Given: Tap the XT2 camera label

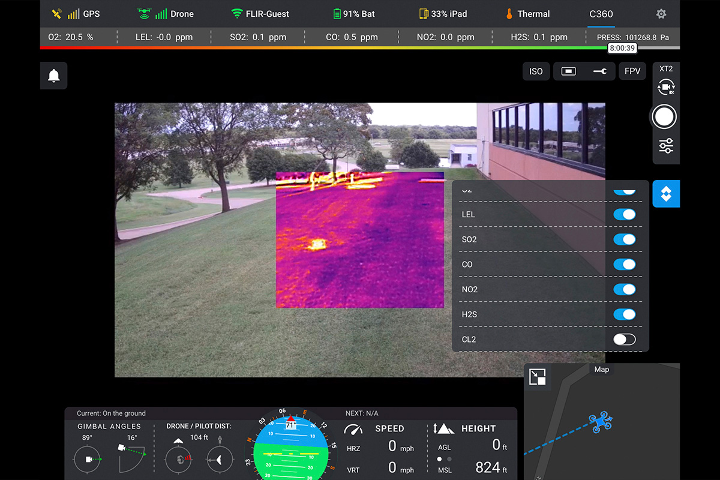Looking at the screenshot, I should click(x=666, y=69).
